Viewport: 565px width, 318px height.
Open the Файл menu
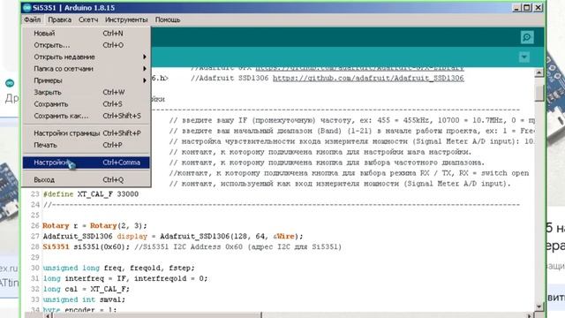point(33,19)
